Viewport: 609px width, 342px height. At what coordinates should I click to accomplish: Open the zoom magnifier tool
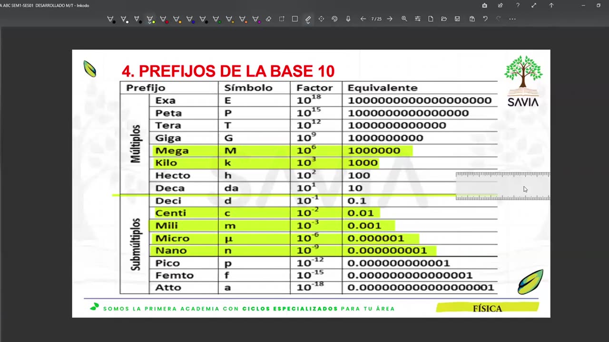(x=404, y=19)
